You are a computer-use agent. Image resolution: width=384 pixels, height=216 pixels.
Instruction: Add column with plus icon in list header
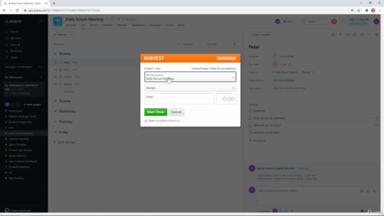(x=235, y=44)
